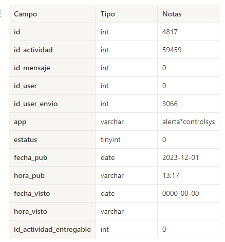This screenshot has width=225, height=242.
Task: Click the id_actividad field cell
Action: 52,50
